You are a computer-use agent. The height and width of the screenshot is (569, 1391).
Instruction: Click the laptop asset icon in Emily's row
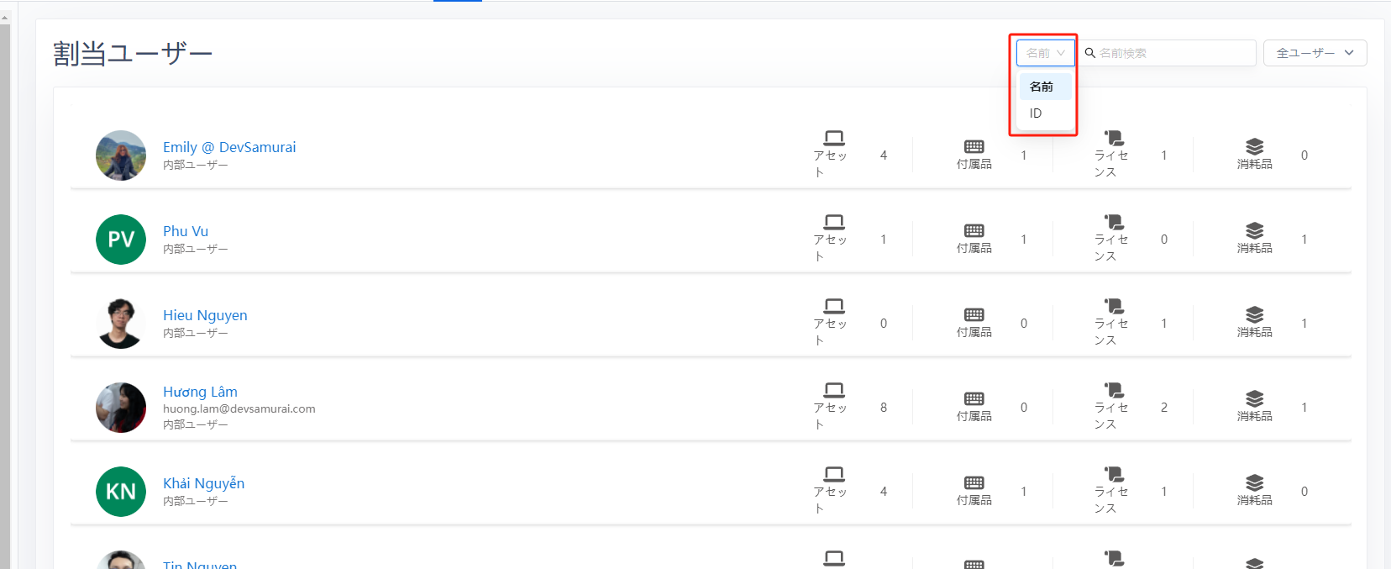coord(833,138)
